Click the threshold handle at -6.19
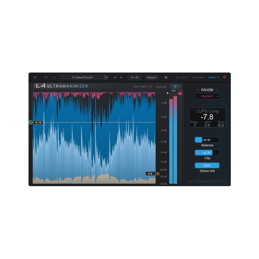The image size is (259, 259). (x=31, y=122)
